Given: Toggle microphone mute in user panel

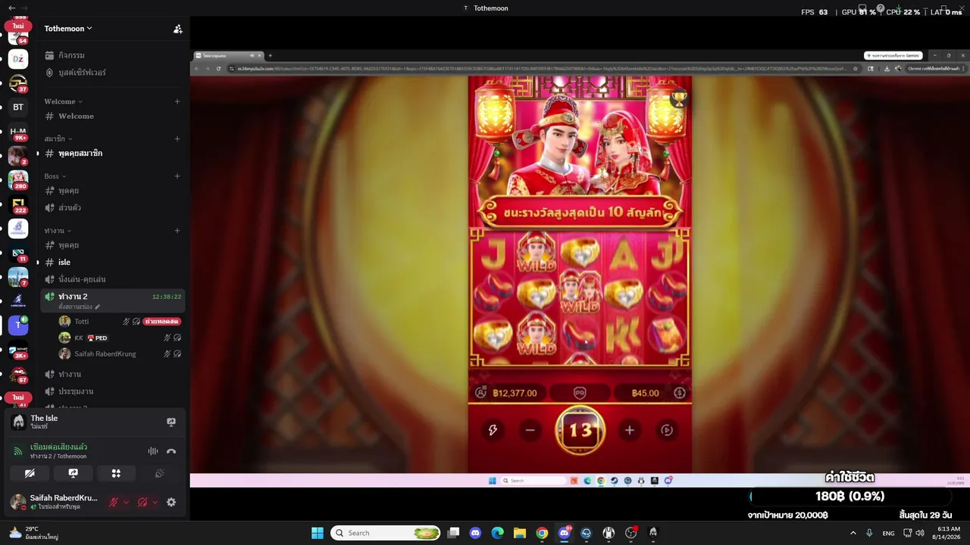Looking at the screenshot, I should tap(114, 502).
